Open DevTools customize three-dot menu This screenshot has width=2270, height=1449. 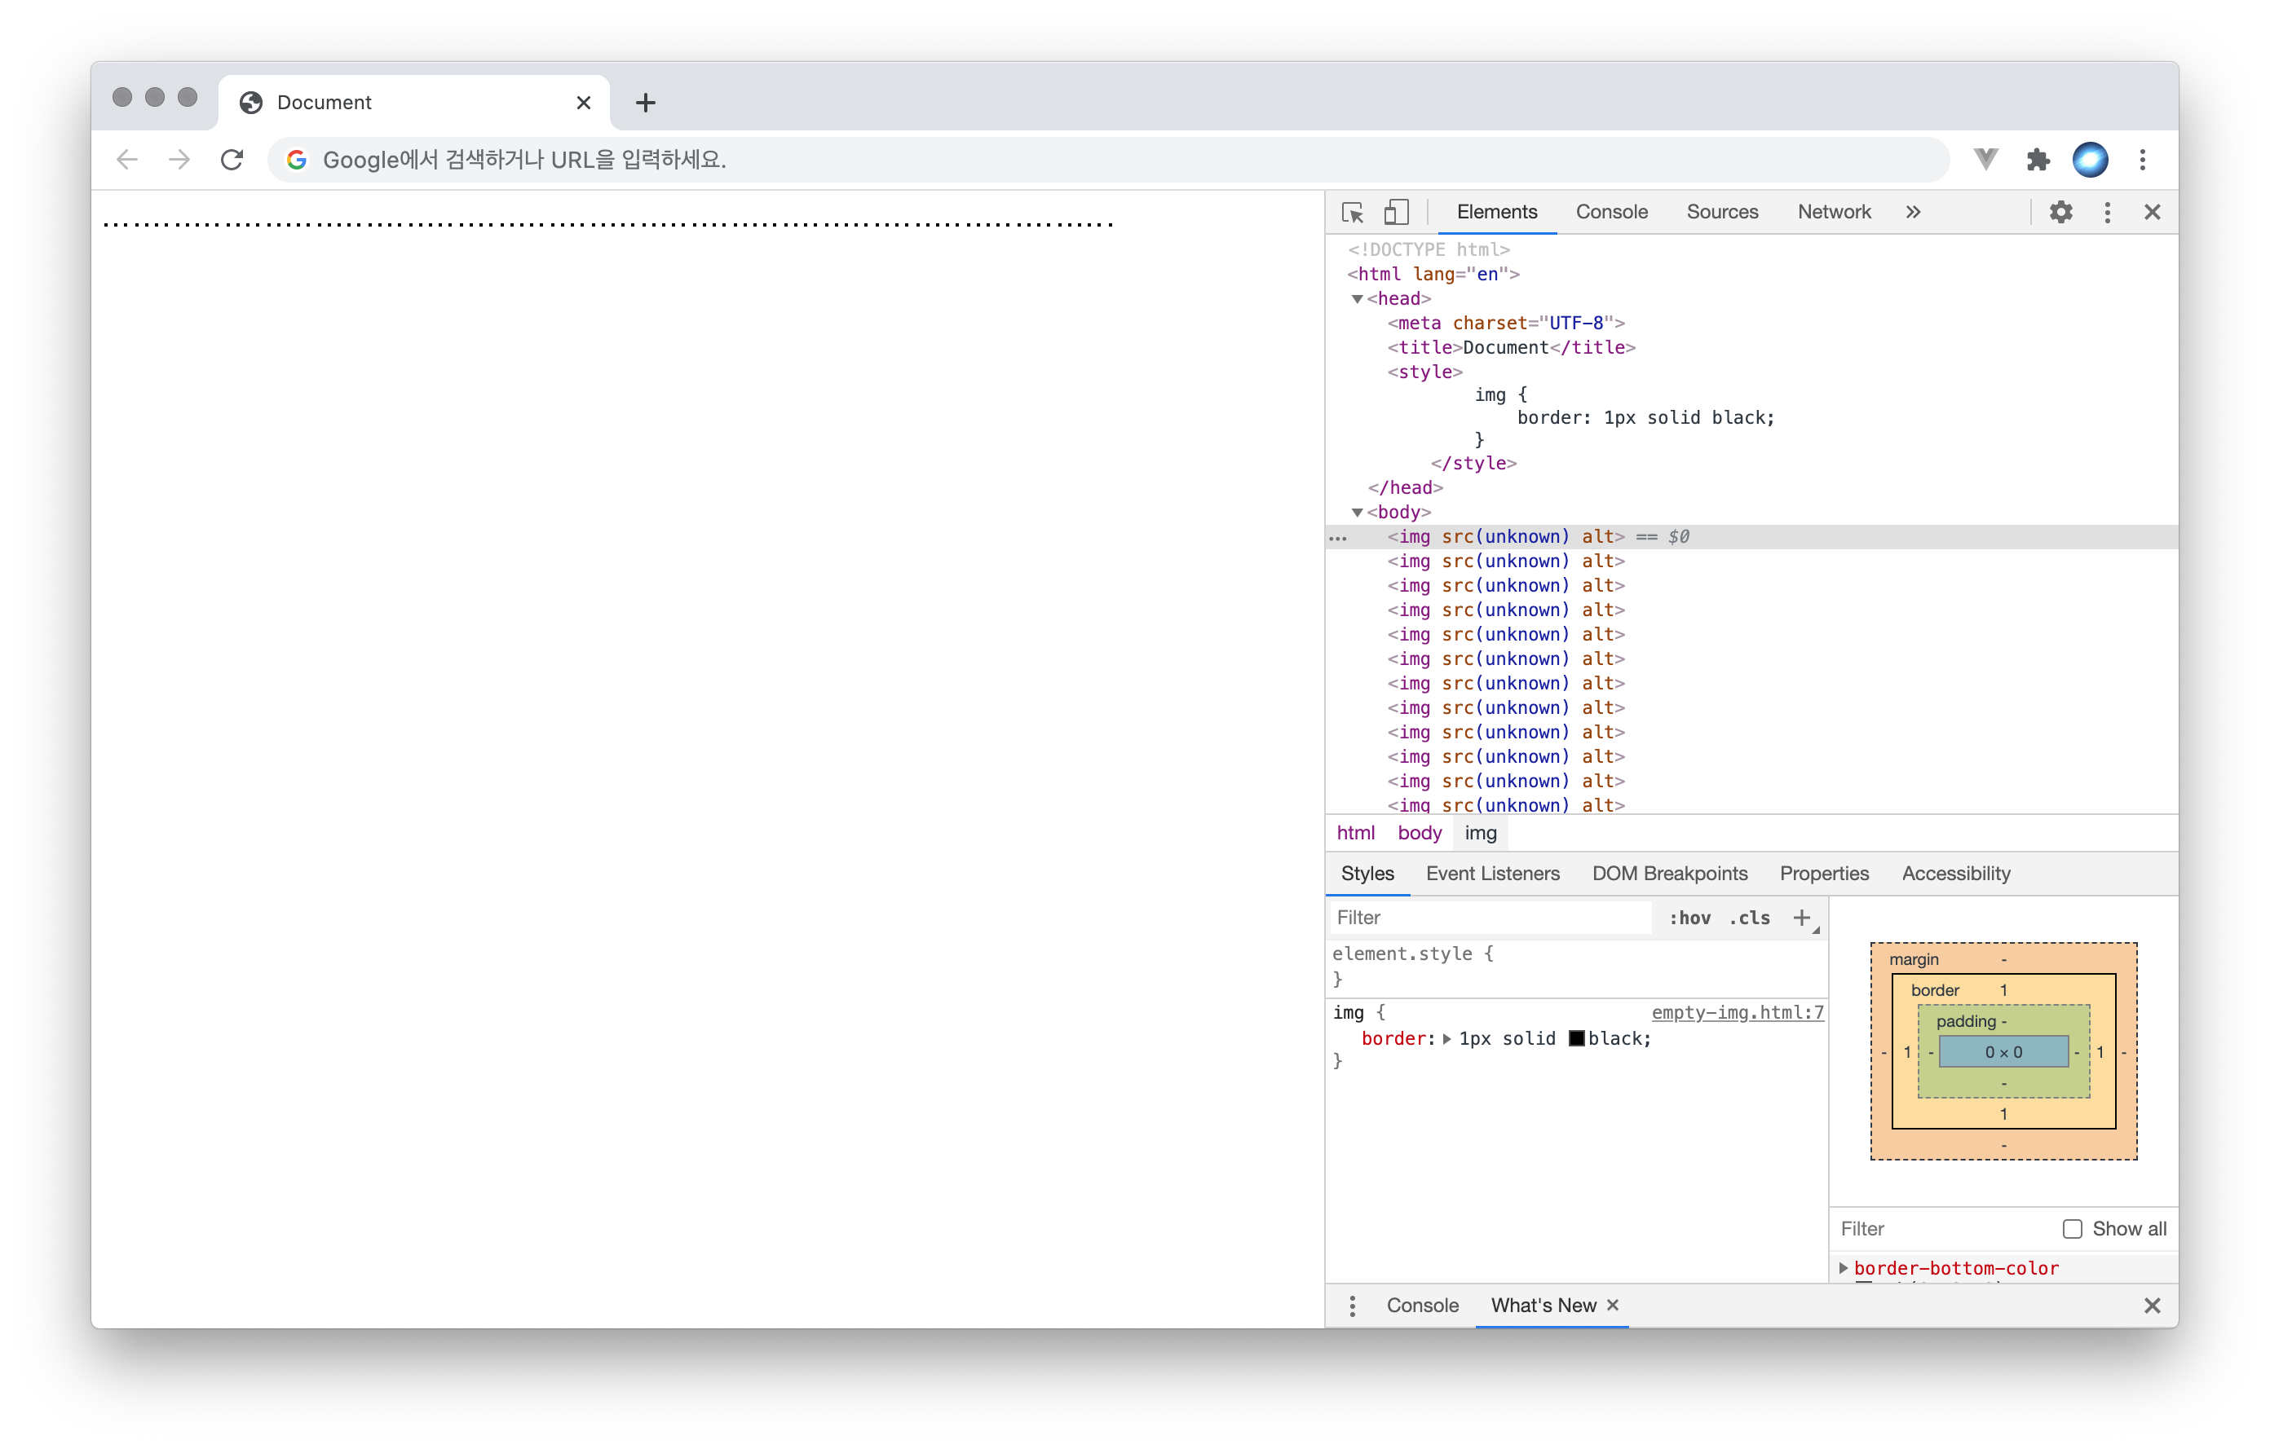pyautogui.click(x=2107, y=212)
